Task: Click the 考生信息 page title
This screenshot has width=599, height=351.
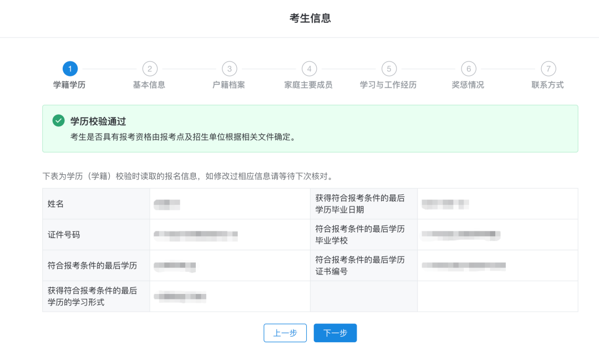Action: (310, 18)
